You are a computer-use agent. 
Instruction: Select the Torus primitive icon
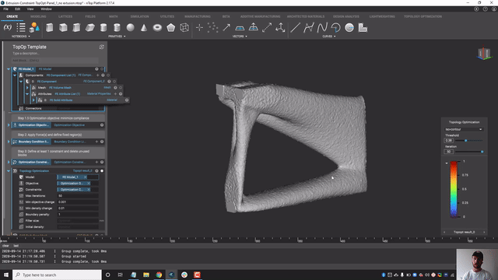[157, 28]
